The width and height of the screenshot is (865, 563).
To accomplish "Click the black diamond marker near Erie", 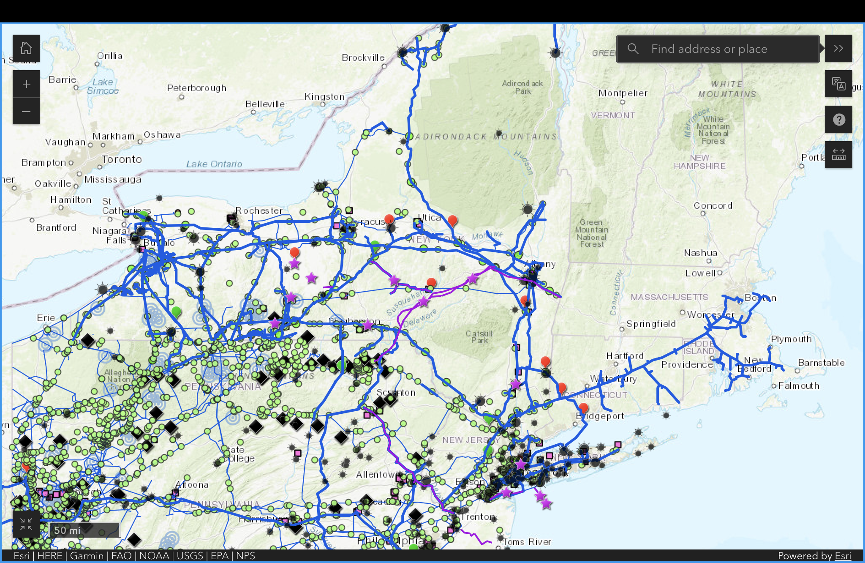I will (87, 340).
